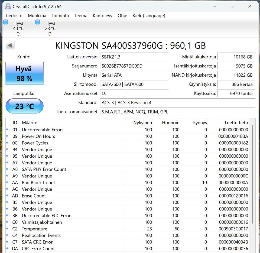Open the Kiintolevy menu

point(102,16)
